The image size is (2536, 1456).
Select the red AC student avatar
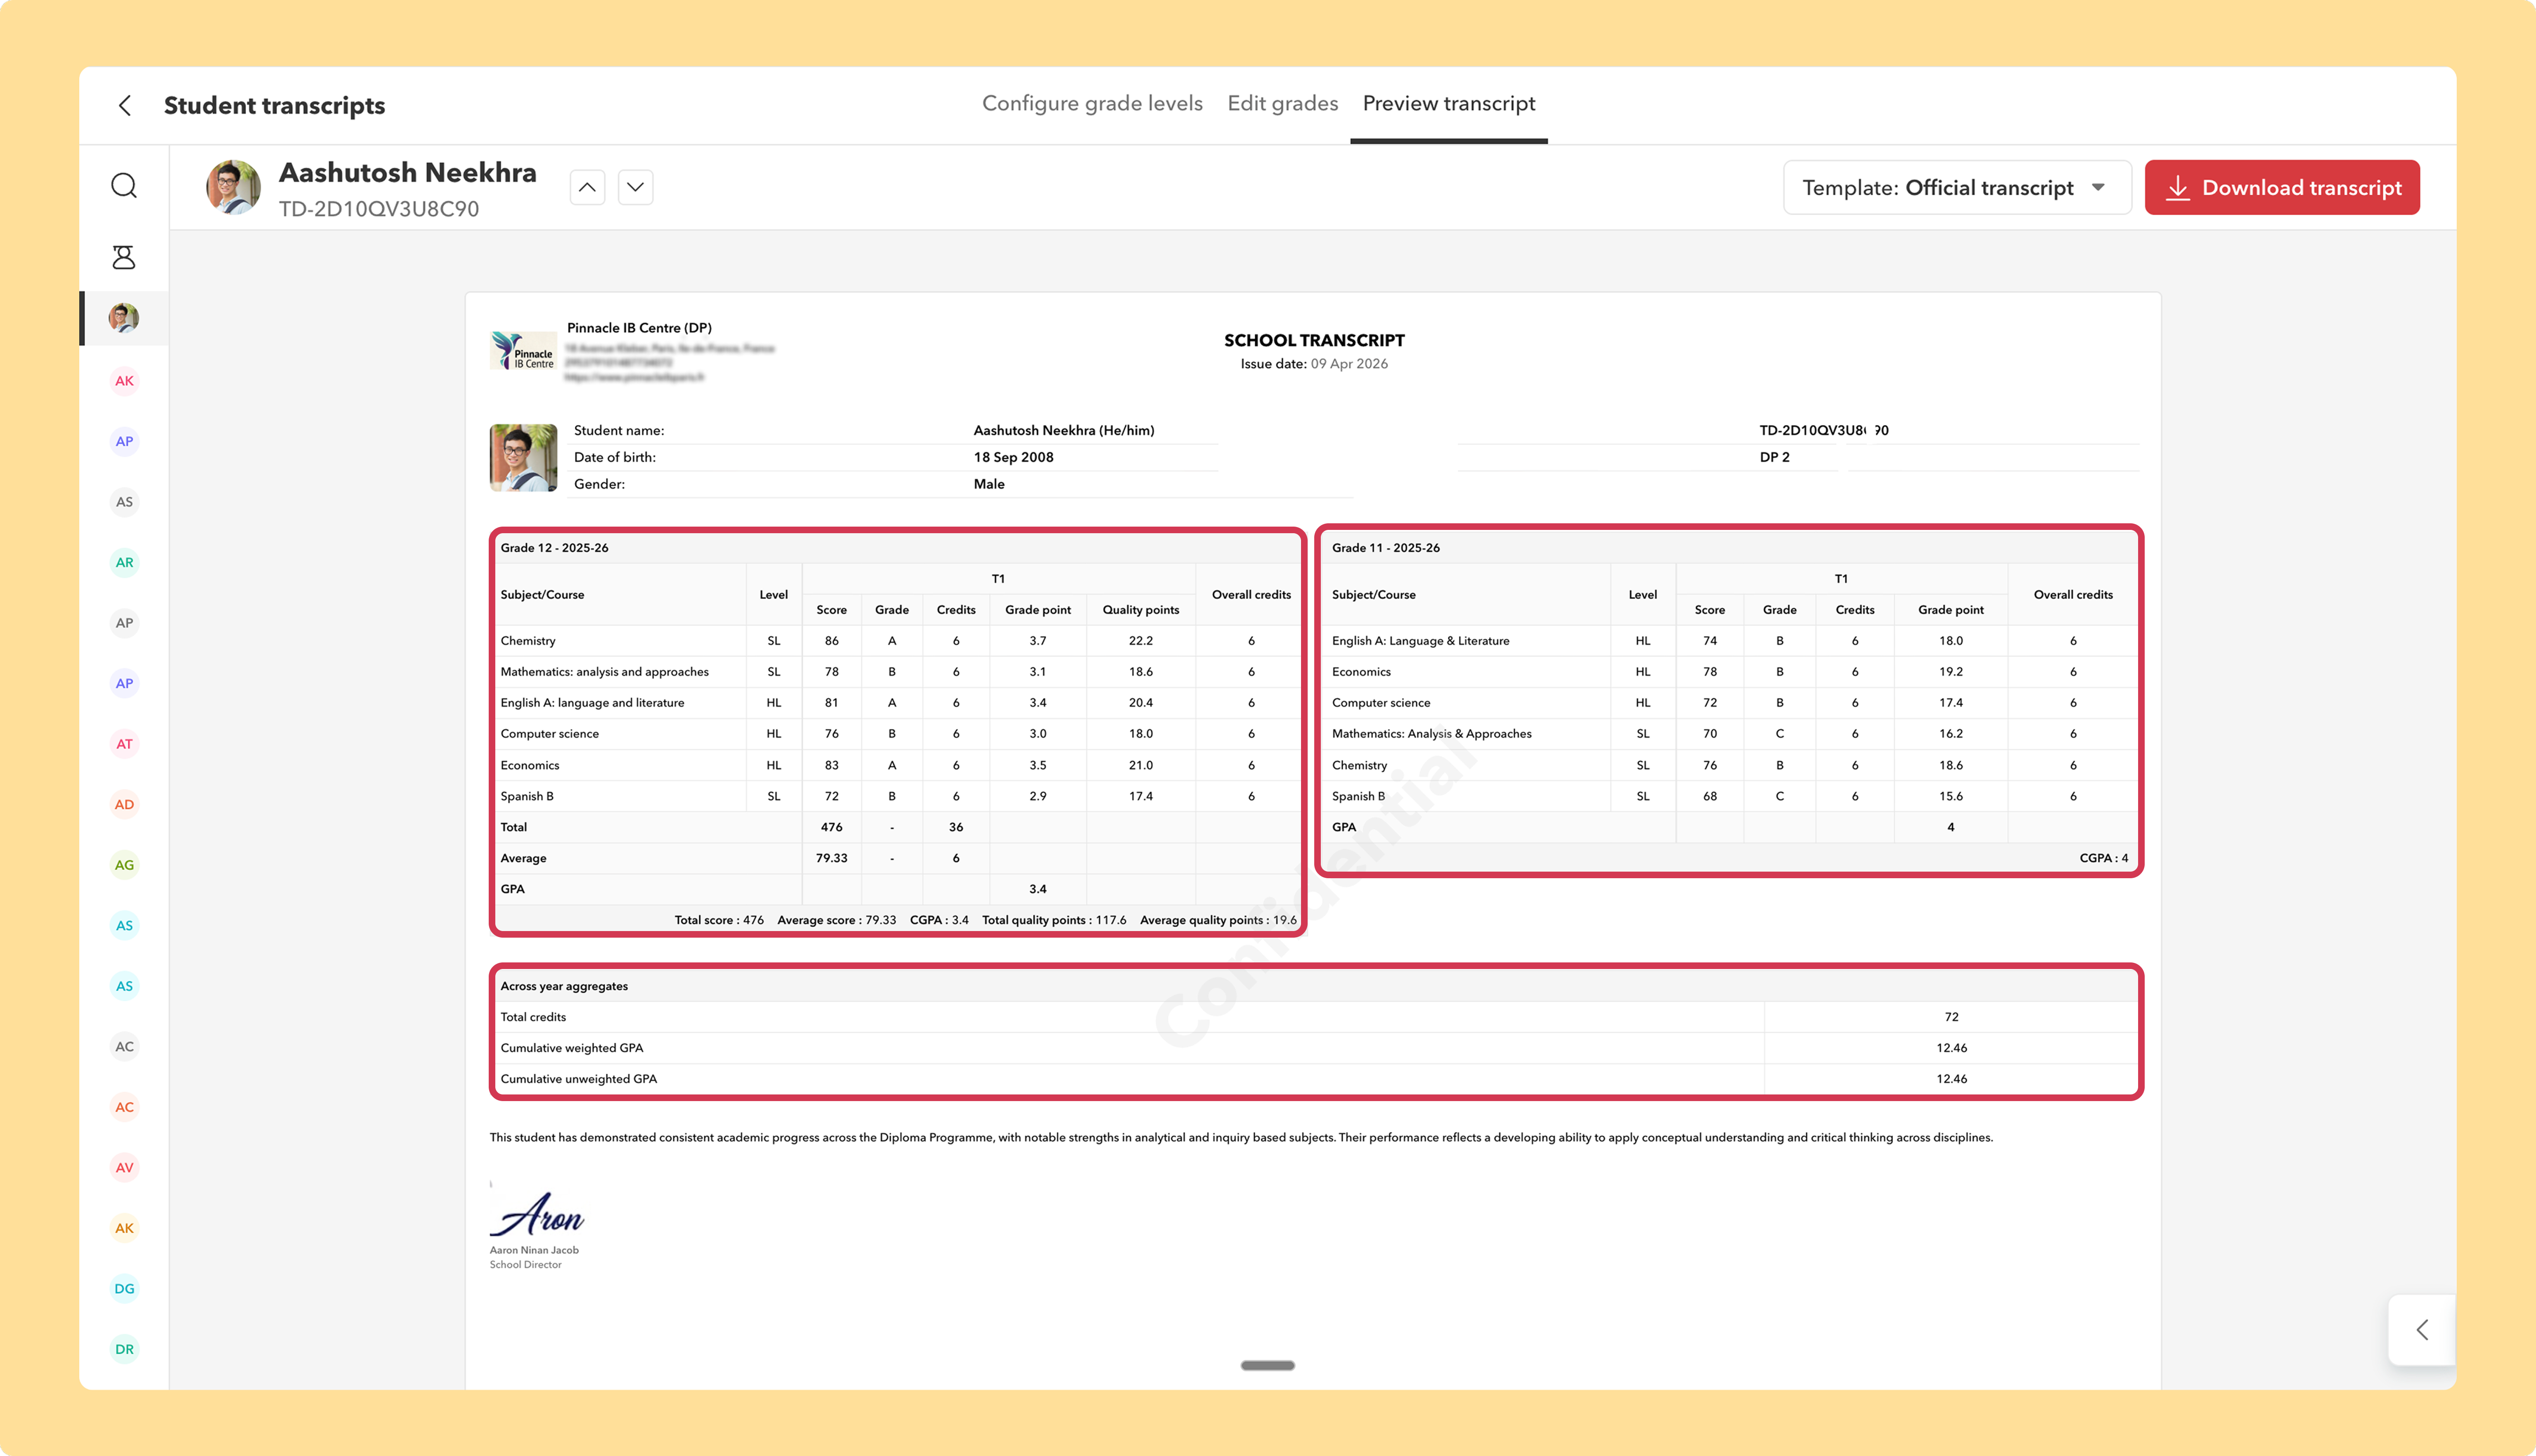pos(124,1107)
